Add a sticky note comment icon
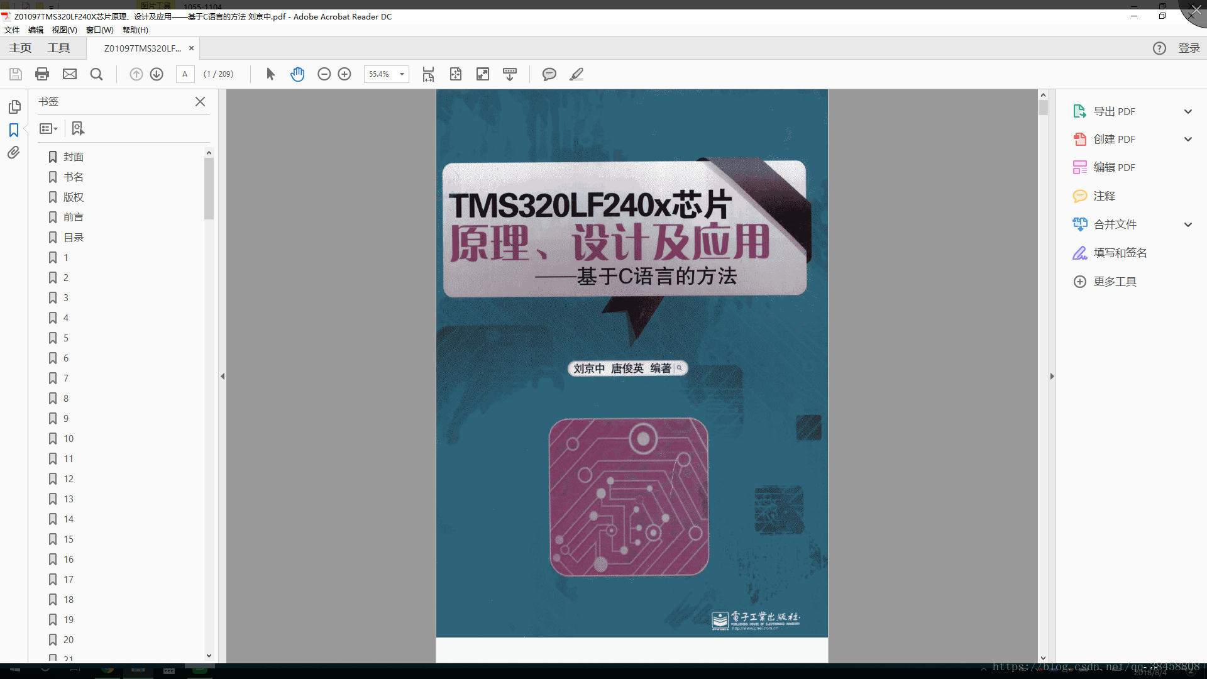The image size is (1207, 679). coord(549,74)
